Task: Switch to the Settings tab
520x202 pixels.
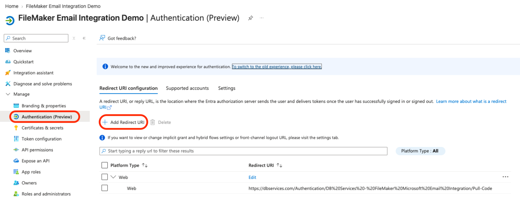Action: pyautogui.click(x=227, y=88)
